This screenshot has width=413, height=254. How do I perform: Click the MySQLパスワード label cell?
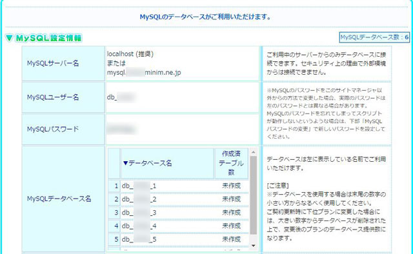[x=63, y=129]
